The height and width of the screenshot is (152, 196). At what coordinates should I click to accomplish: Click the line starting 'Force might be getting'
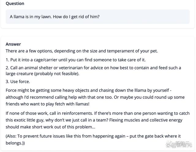point(91,91)
